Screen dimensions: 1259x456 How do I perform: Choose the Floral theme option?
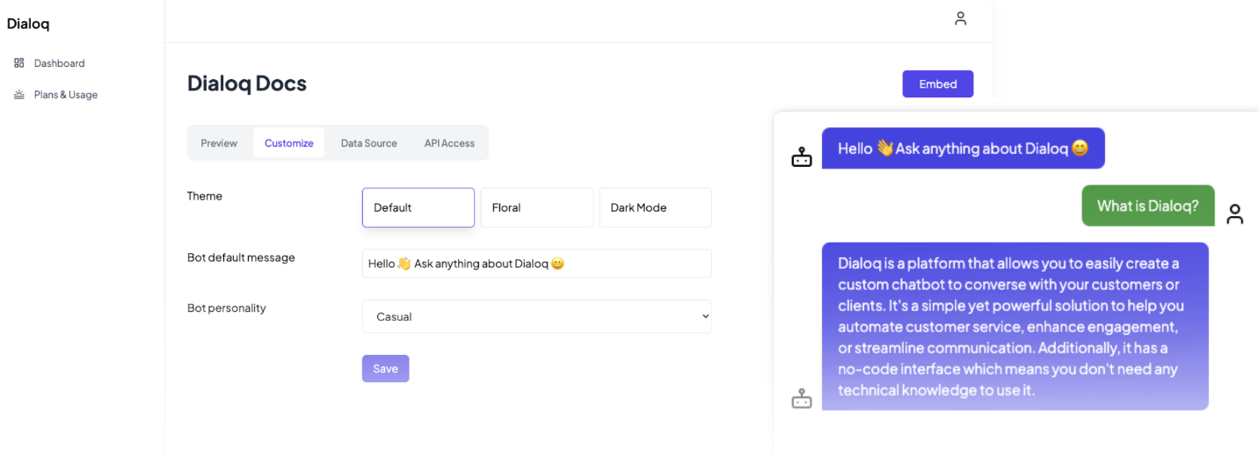[537, 207]
